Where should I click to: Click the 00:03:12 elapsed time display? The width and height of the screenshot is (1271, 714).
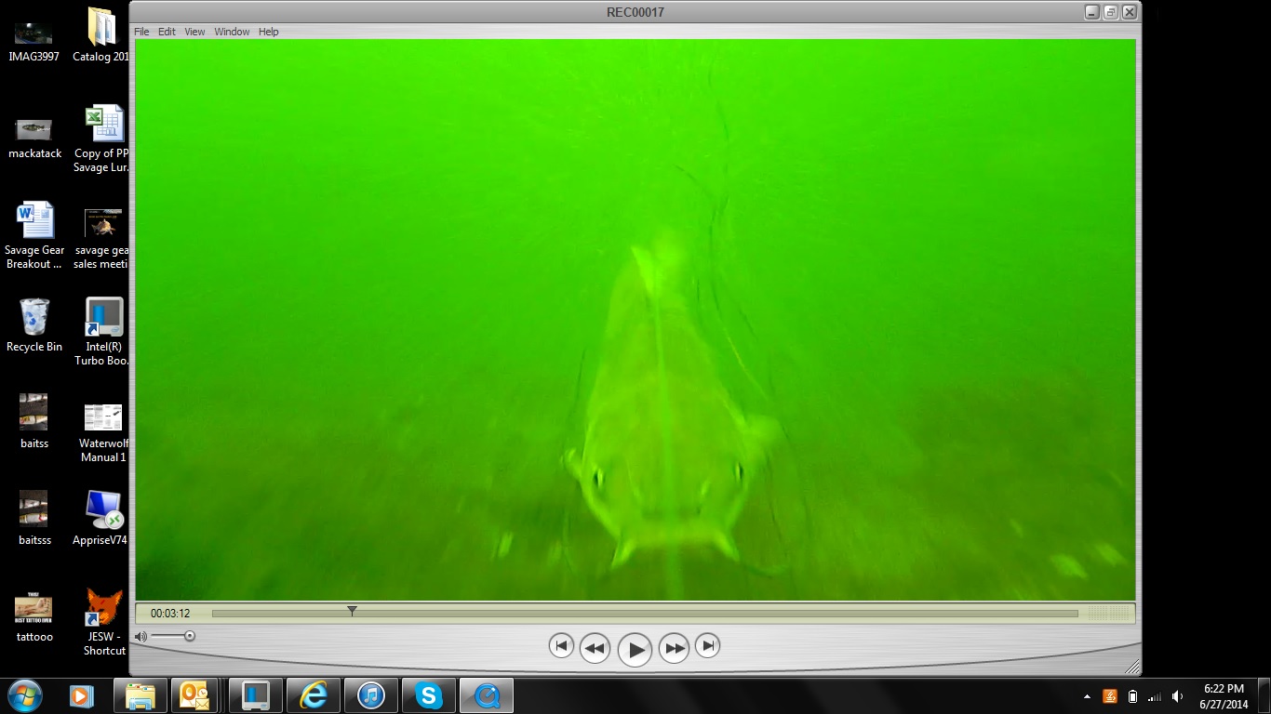[170, 614]
